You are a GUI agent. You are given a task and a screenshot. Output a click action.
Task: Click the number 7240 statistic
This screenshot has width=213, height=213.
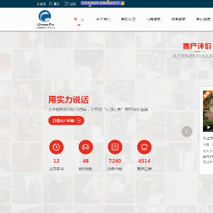pyautogui.click(x=115, y=161)
